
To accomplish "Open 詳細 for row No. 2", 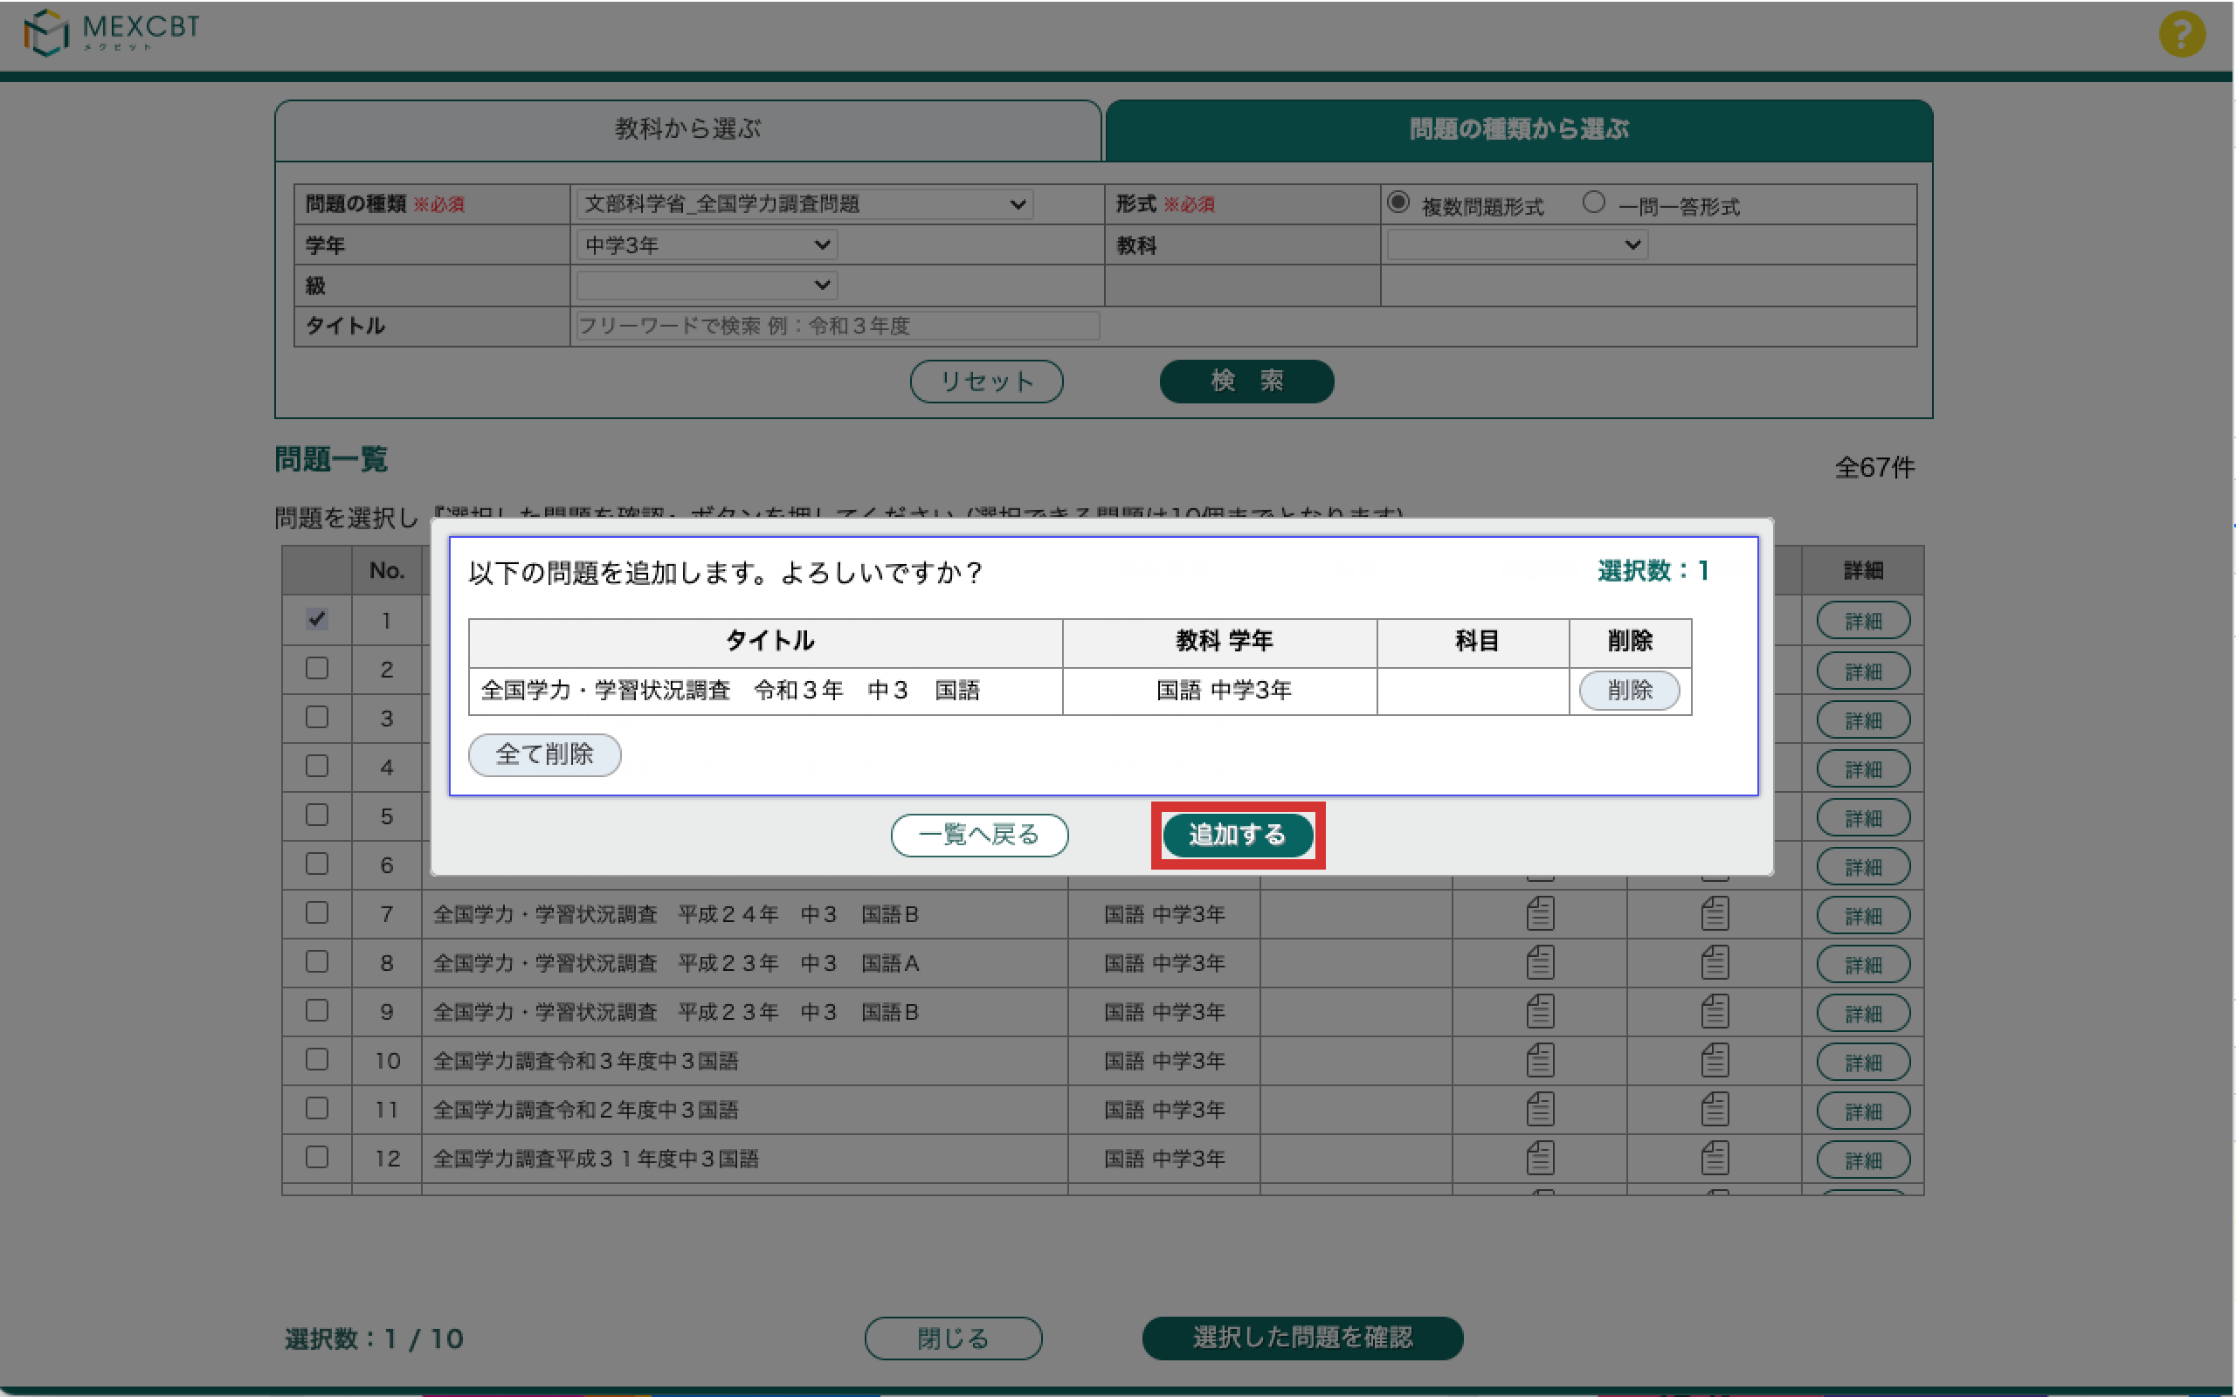I will point(1863,671).
